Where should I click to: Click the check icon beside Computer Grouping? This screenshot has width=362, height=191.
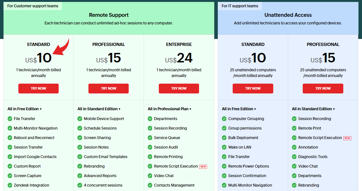(x=224, y=119)
